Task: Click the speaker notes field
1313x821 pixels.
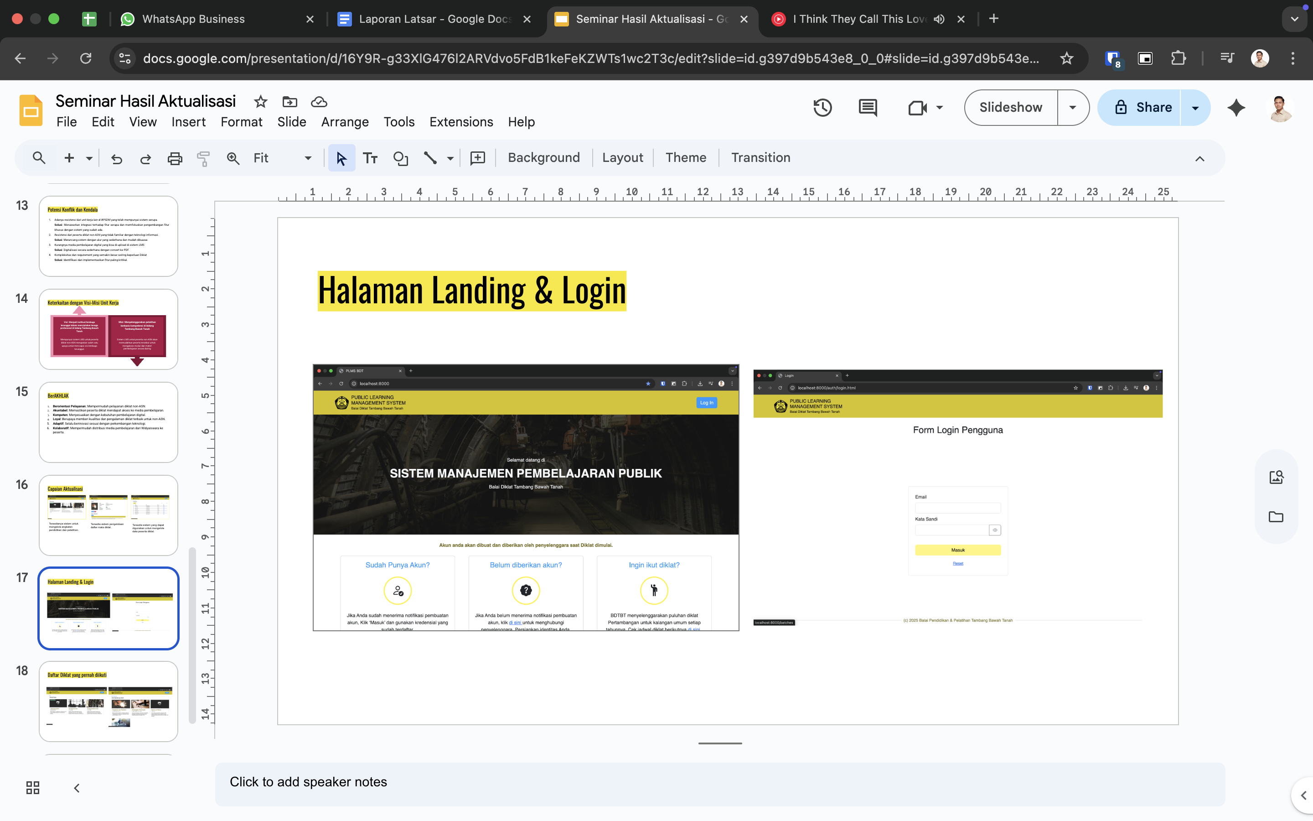Action: pos(719,782)
